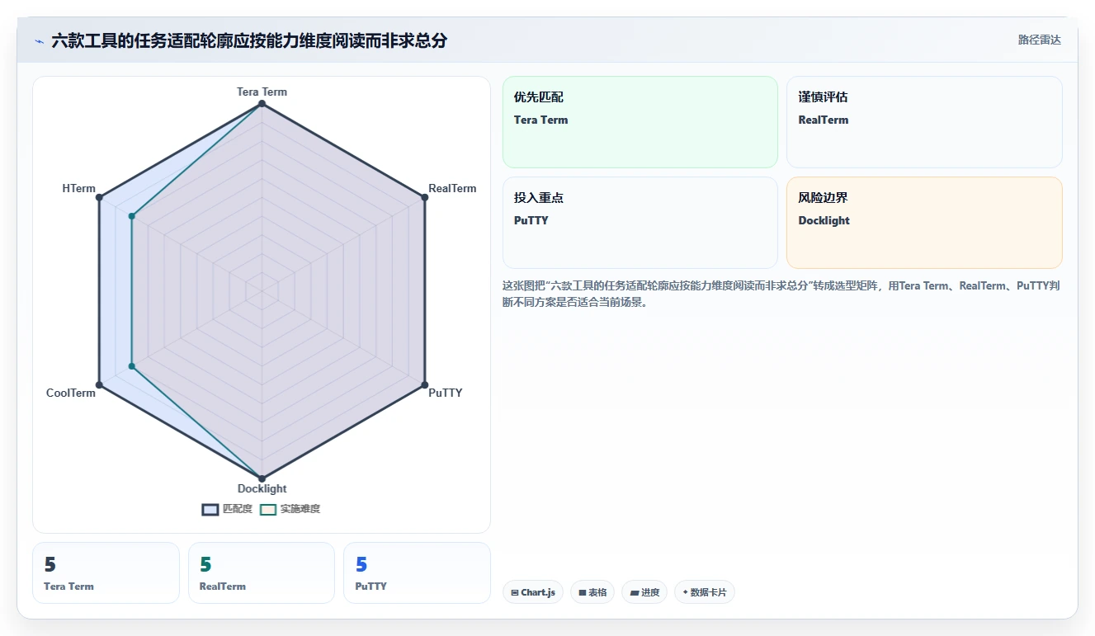Click the dark data point at PuTTY vertex
Screen dimensions: 1095x636
point(425,384)
